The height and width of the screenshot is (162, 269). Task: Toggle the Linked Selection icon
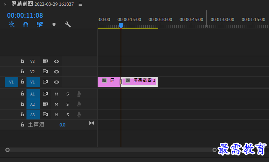coord(40,24)
